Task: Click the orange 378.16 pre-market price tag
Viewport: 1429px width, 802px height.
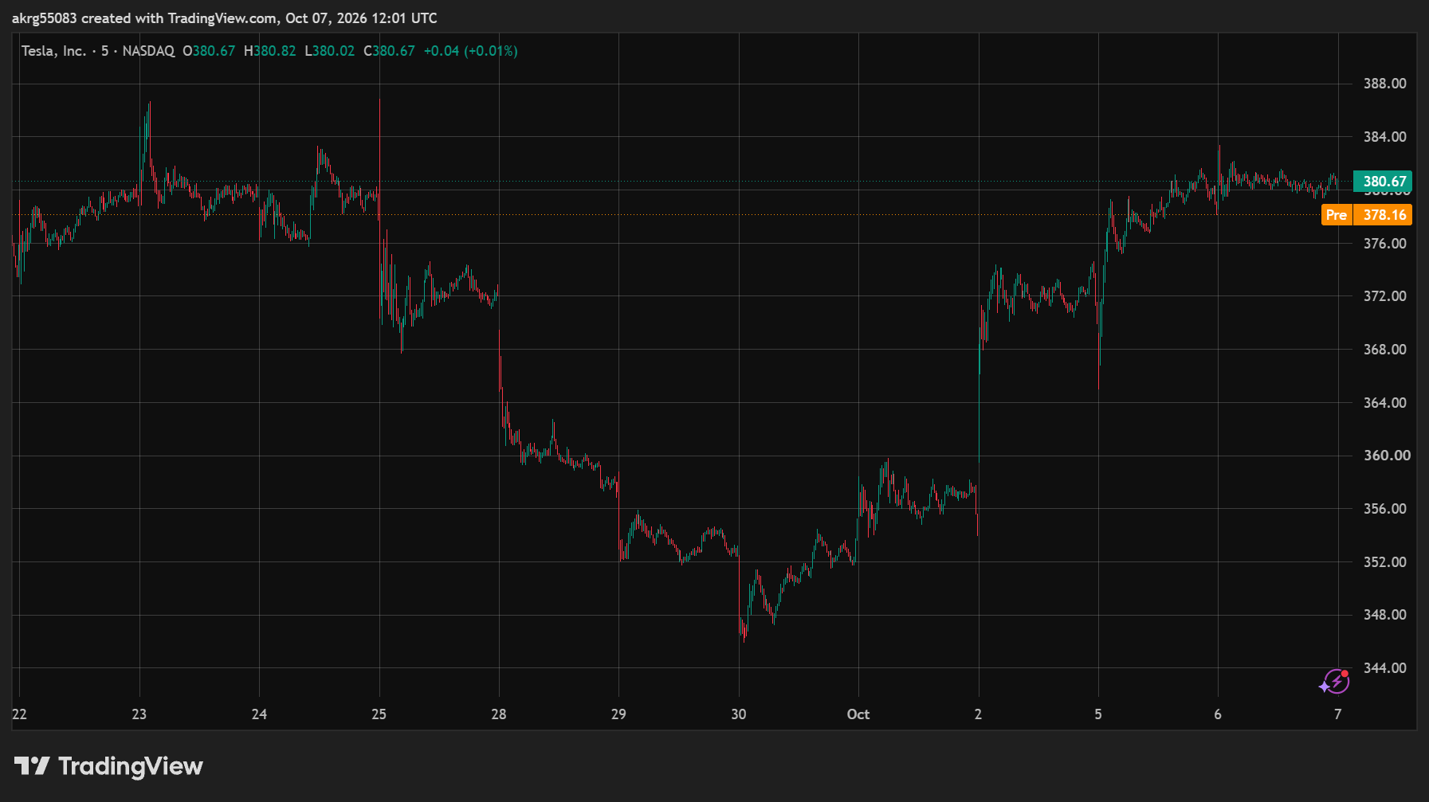Action: coord(1383,215)
